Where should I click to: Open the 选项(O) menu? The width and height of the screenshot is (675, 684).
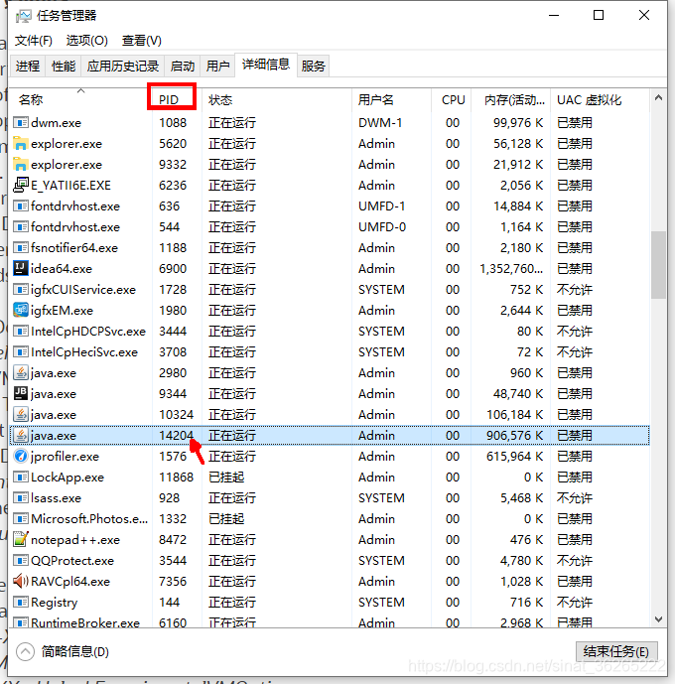[86, 41]
